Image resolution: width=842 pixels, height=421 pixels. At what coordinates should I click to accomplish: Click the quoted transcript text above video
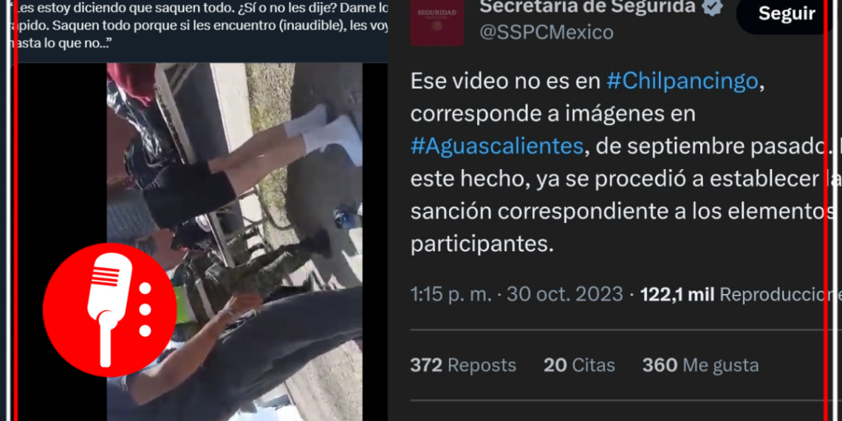[x=199, y=25]
